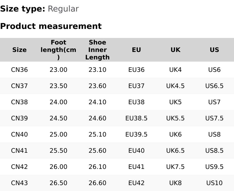Click the Foot length(cm) column header
The image size is (234, 191).
pyautogui.click(x=58, y=50)
